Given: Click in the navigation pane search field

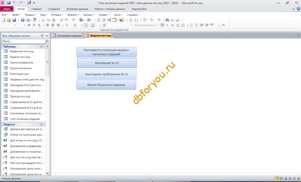Looking at the screenshot, I should [23, 41].
